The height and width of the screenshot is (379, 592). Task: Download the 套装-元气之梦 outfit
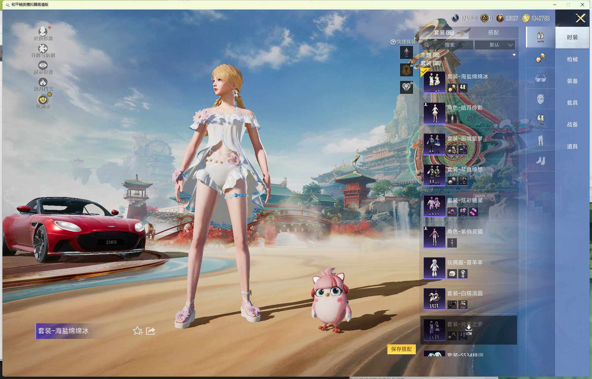point(468,328)
